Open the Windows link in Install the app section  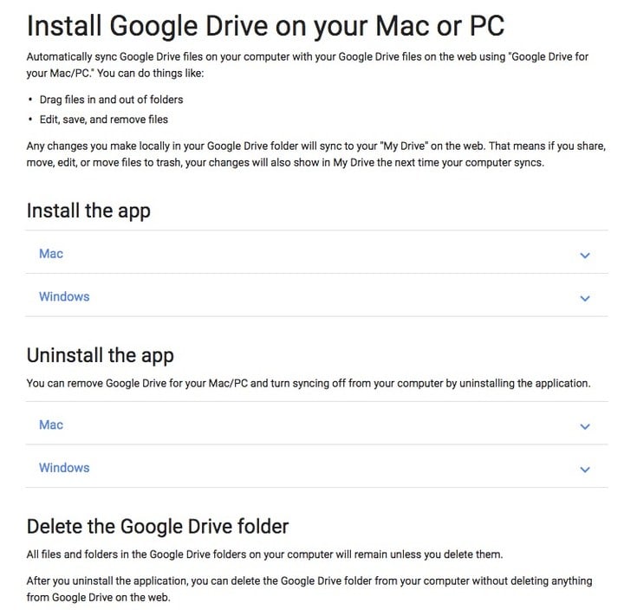click(x=64, y=296)
